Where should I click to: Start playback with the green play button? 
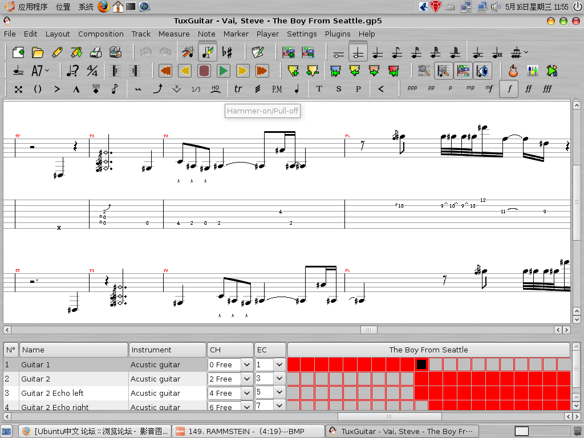[x=223, y=71]
